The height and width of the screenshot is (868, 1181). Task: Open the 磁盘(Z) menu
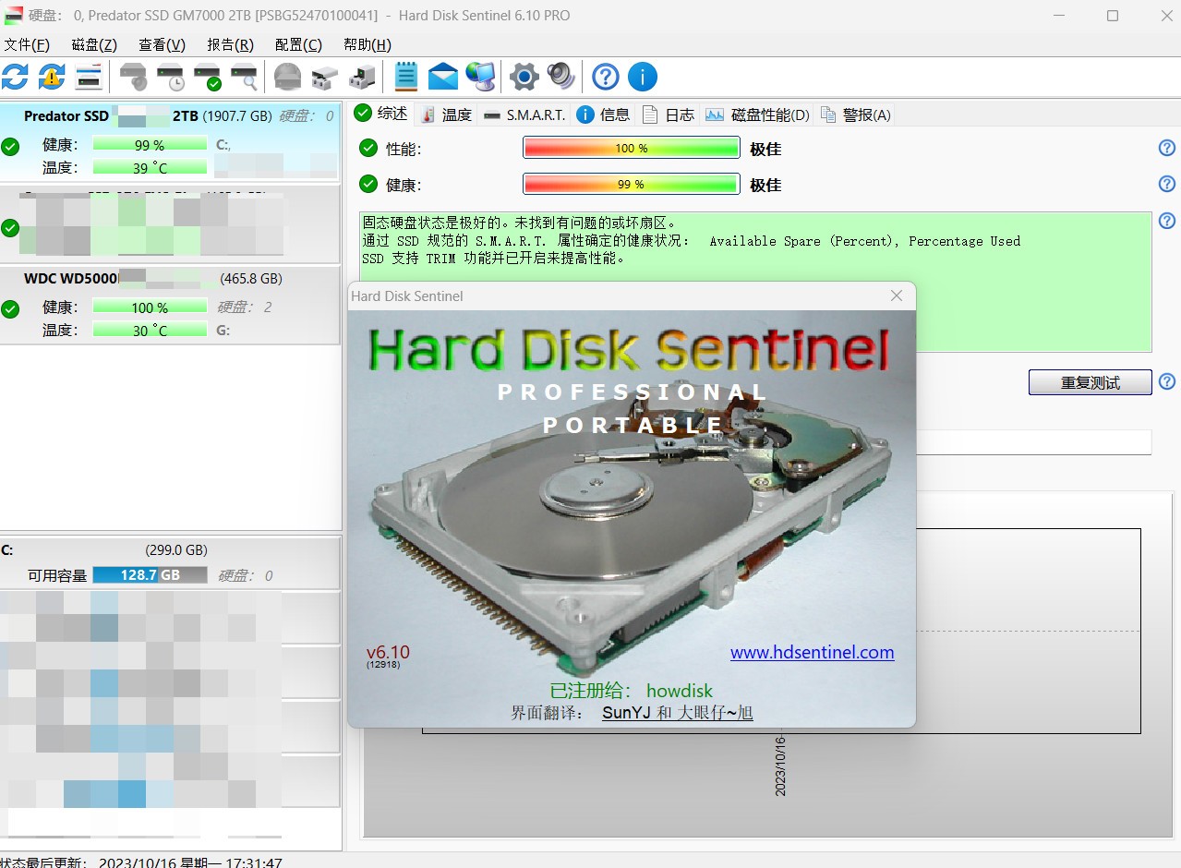coord(94,44)
